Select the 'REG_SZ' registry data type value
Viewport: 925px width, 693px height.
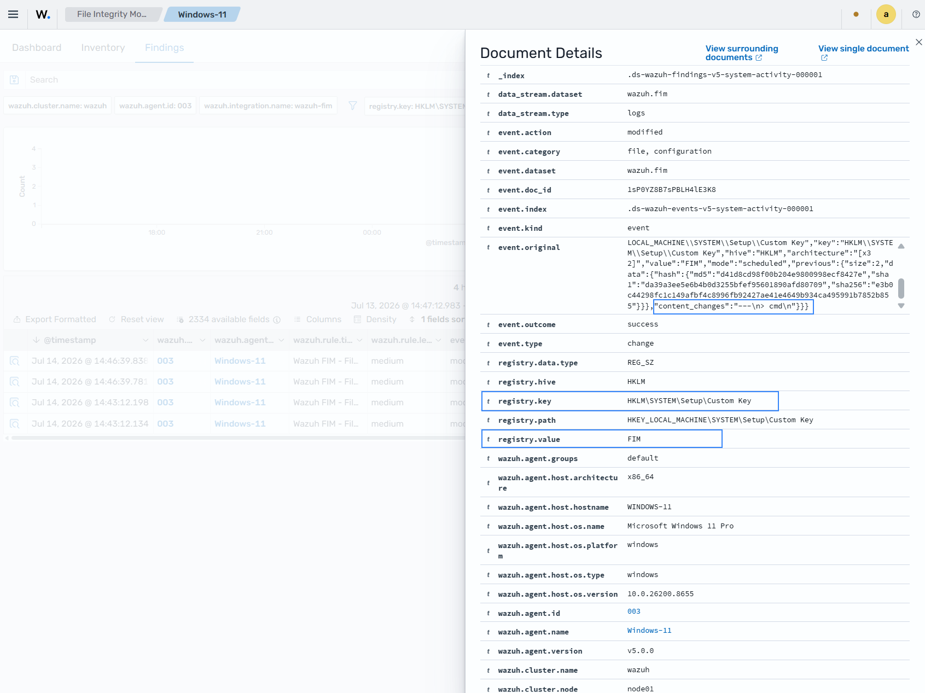(641, 362)
